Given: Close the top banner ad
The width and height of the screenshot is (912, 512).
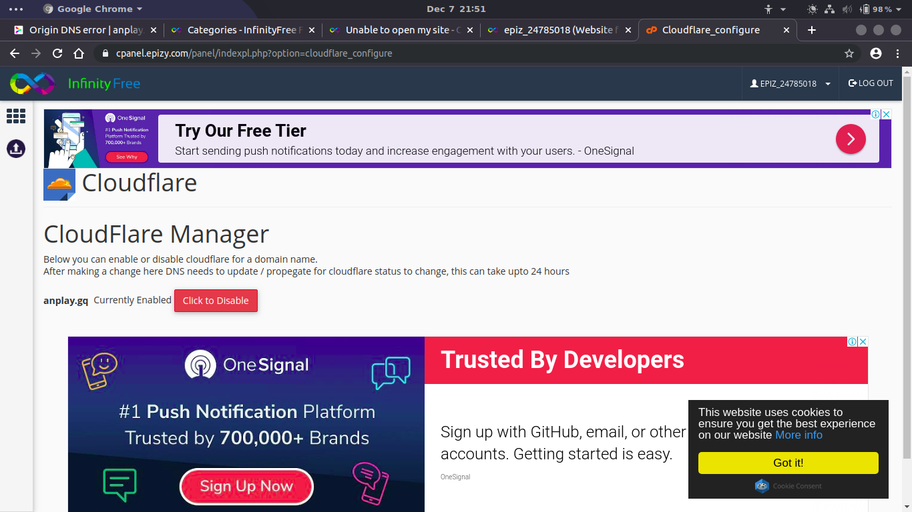Looking at the screenshot, I should 886,115.
